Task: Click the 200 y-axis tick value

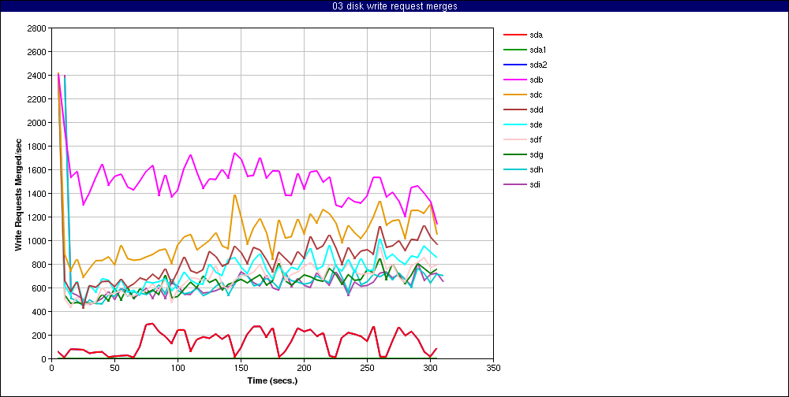Action: (x=40, y=336)
